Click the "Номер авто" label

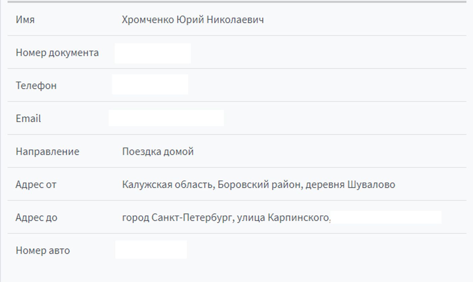pos(43,250)
